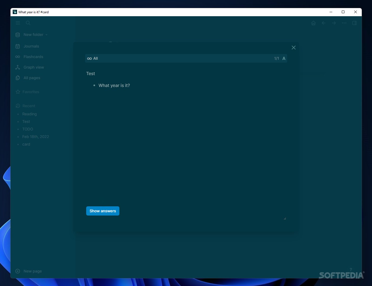This screenshot has width=372, height=286.
Task: Open Graph view from sidebar
Action: (x=34, y=67)
